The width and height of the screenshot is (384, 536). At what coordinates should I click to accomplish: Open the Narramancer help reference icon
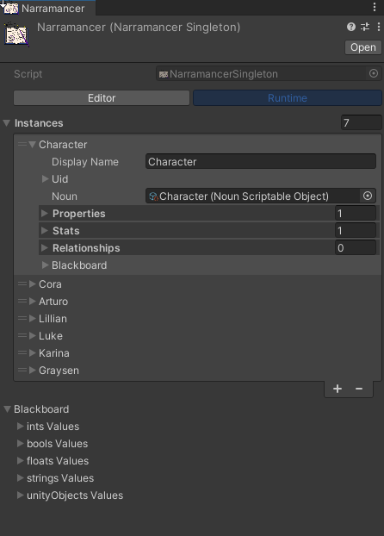[351, 27]
